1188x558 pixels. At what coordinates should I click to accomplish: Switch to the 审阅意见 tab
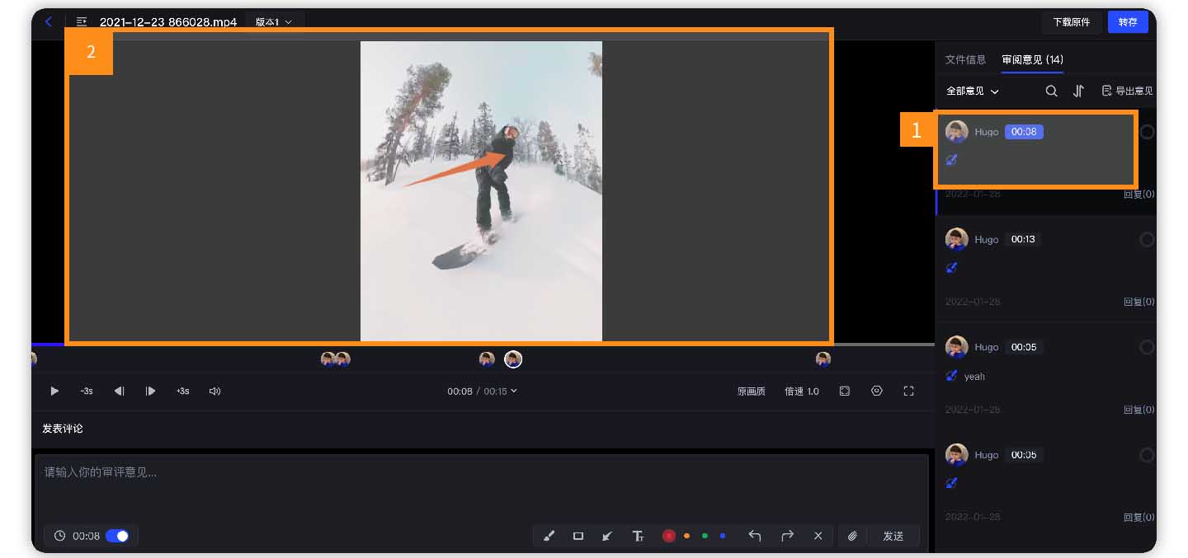coord(1031,59)
